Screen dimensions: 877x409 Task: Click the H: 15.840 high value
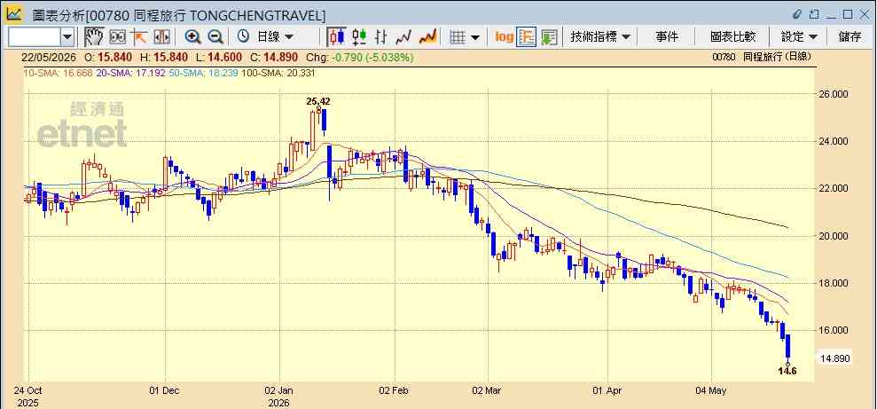coord(164,57)
